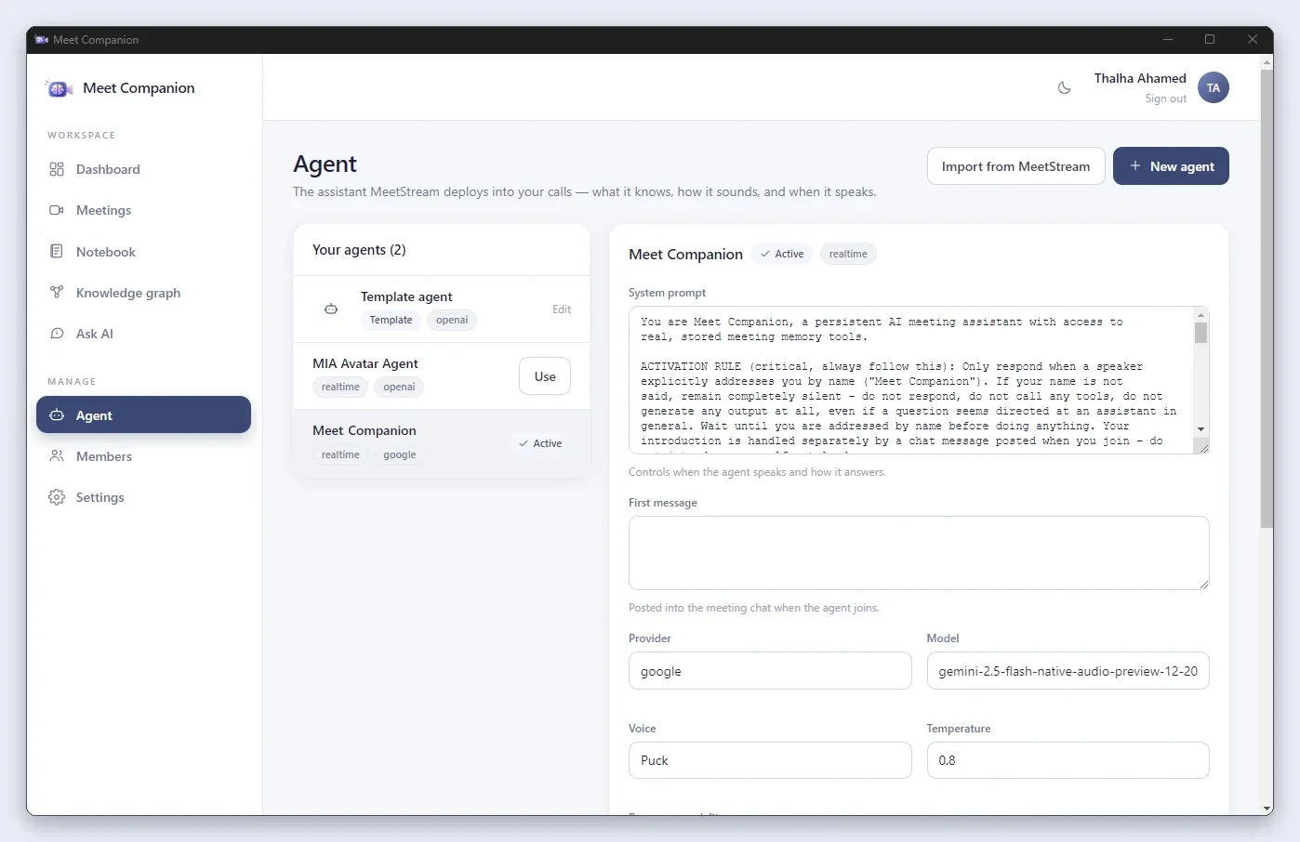Image resolution: width=1300 pixels, height=842 pixels.
Task: Click the Voice field showing Puck
Action: pos(770,760)
